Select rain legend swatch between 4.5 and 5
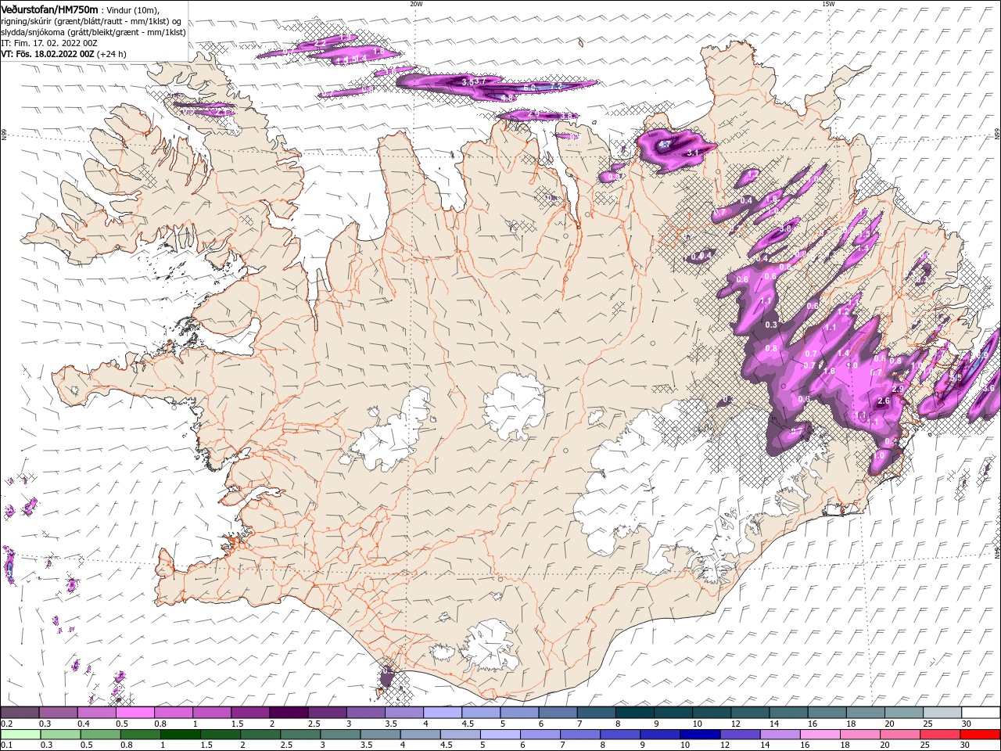 click(x=461, y=735)
